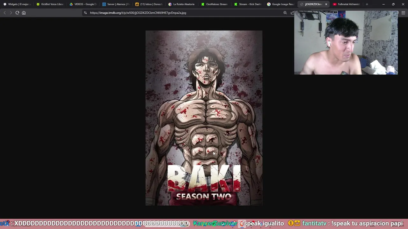
Task: Switch to Fullmetal Alchemist YouTube tab
Action: tap(346, 4)
